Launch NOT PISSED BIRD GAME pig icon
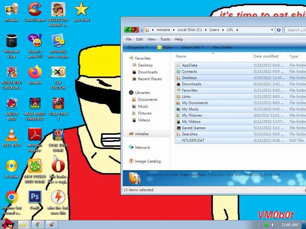The image size is (306, 229). click(35, 171)
